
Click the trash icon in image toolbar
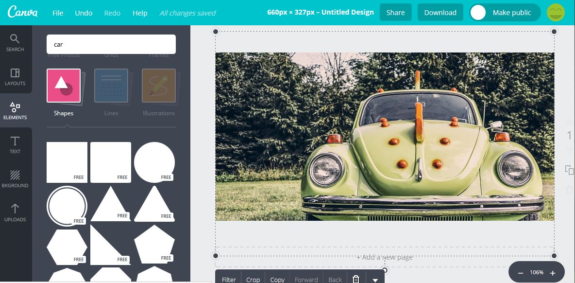pyautogui.click(x=355, y=279)
